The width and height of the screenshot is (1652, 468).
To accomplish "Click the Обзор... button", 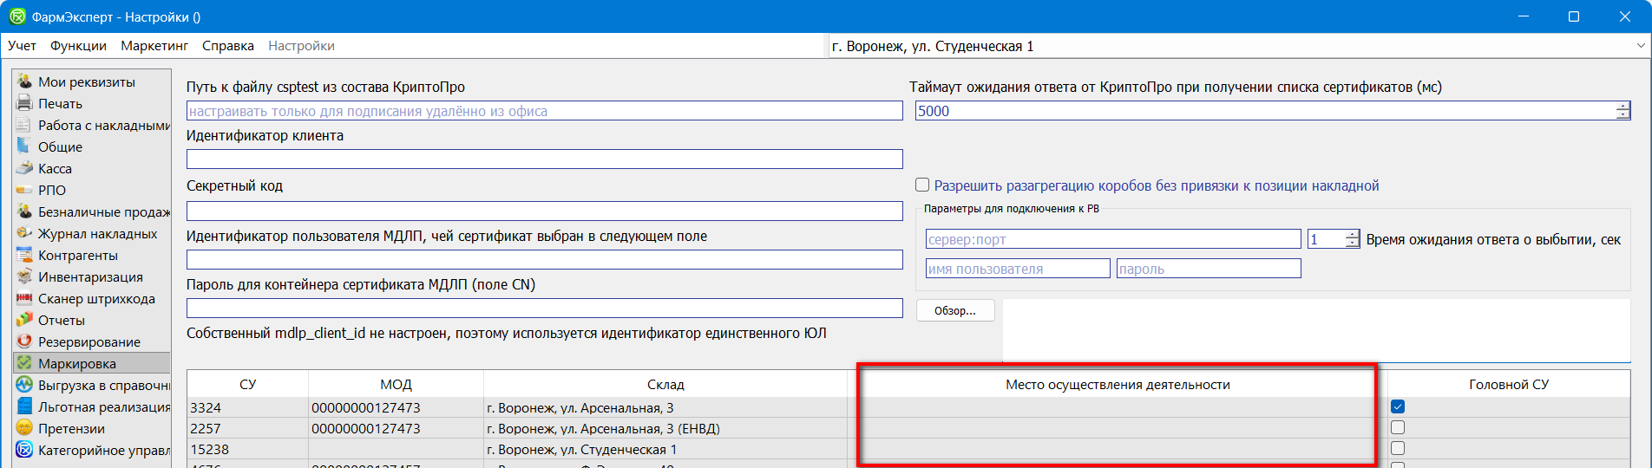I will point(954,310).
